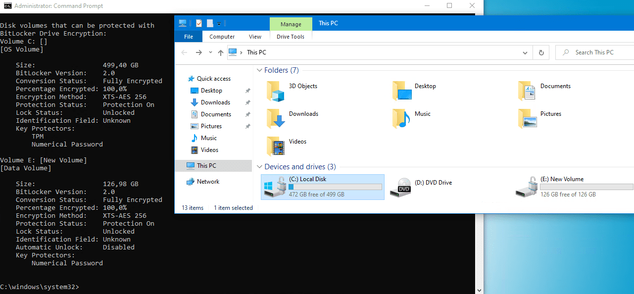
Task: Select the (E:) New Volume drive
Action: point(574,187)
